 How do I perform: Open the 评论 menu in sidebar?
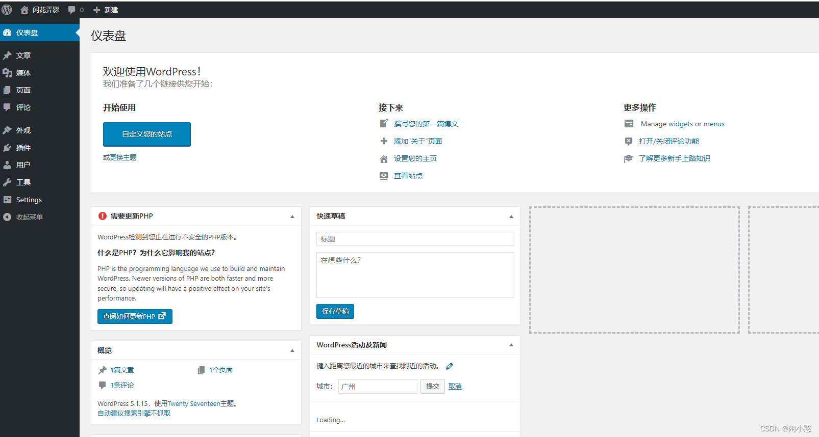[x=40, y=107]
